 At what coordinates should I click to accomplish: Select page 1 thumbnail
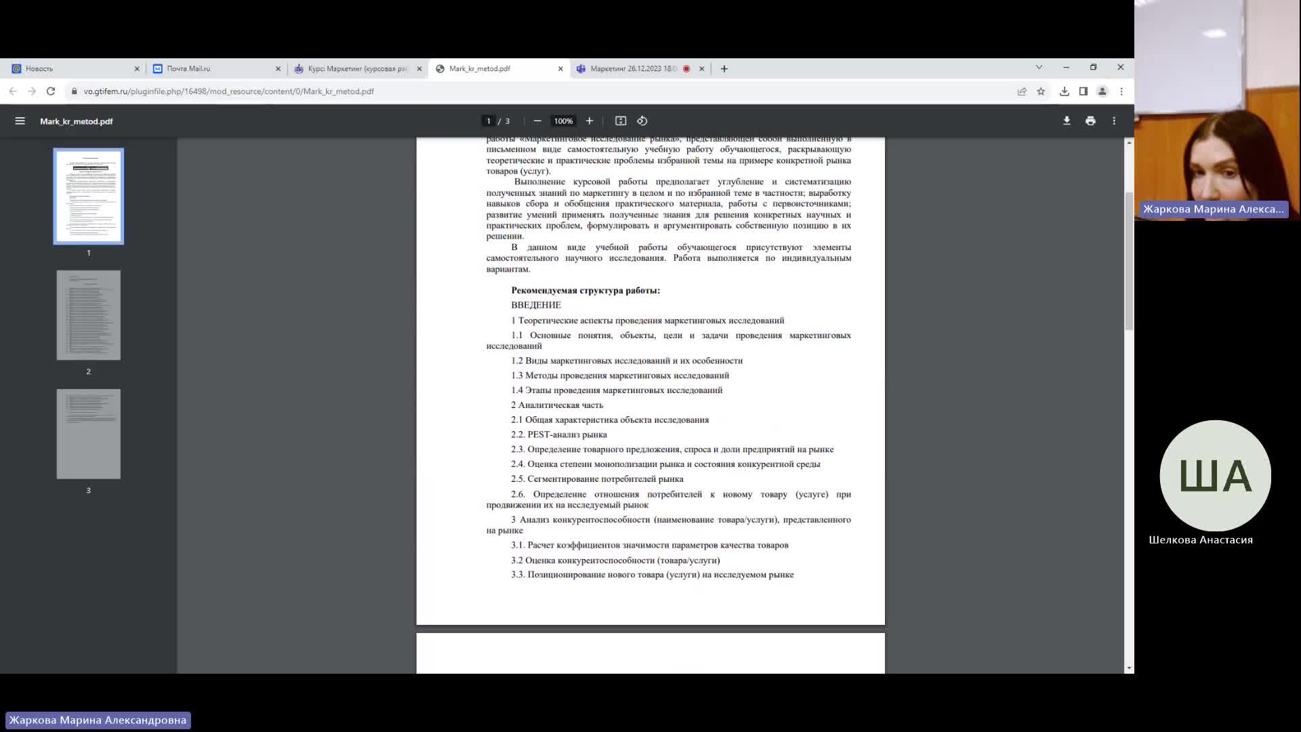[89, 197]
